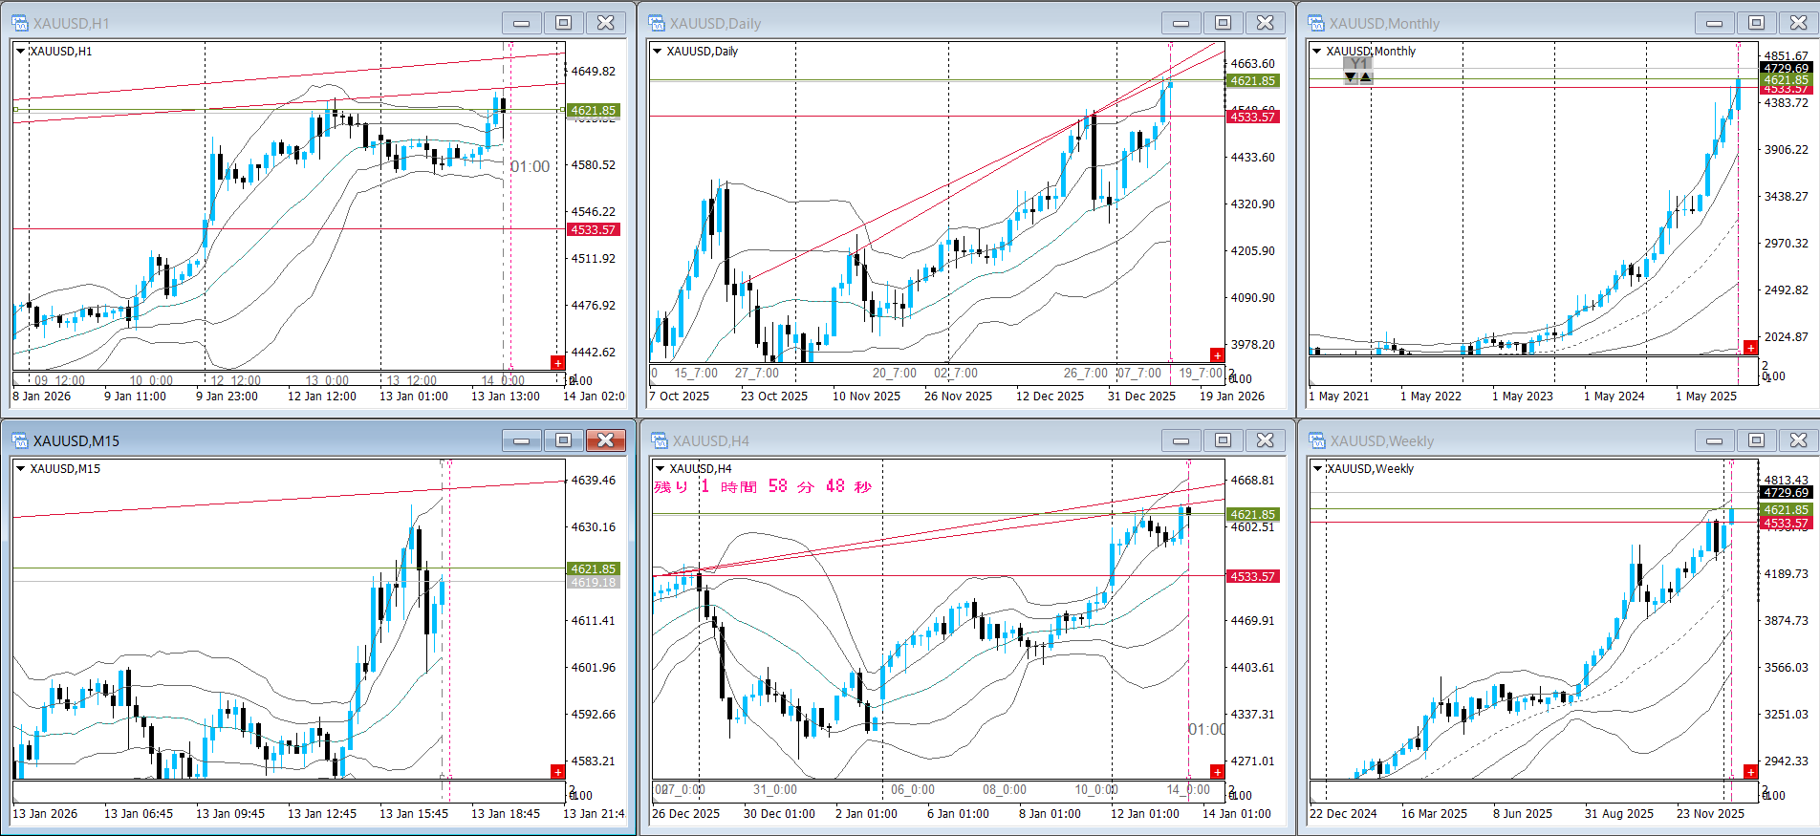This screenshot has height=836, width=1820.
Task: Expand the triangle beside XAUUSD,H1 chart label
Action: tap(20, 52)
